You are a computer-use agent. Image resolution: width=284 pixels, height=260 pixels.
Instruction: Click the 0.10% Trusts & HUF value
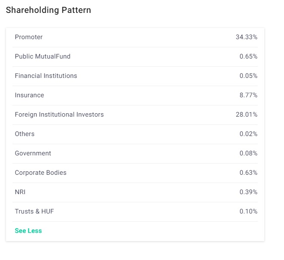click(x=248, y=211)
